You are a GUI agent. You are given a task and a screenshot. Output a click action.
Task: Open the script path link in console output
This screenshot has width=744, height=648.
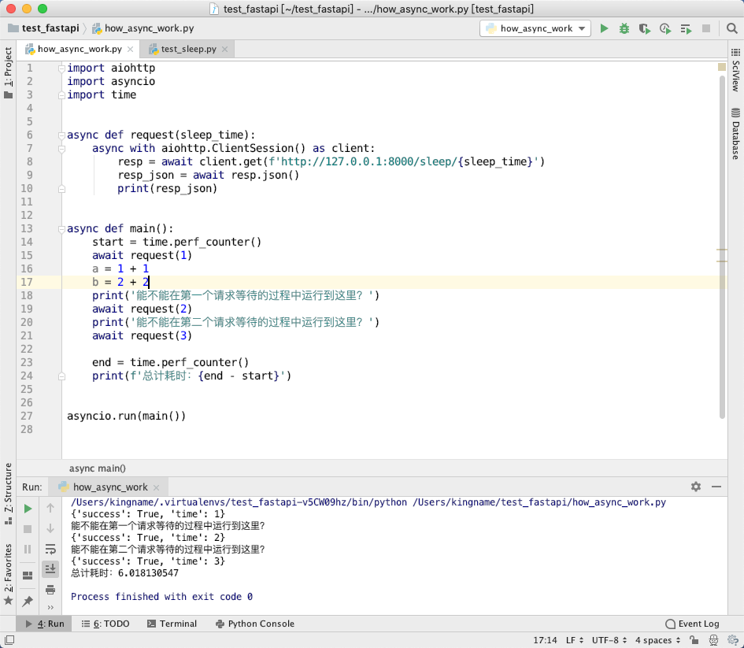[539, 502]
